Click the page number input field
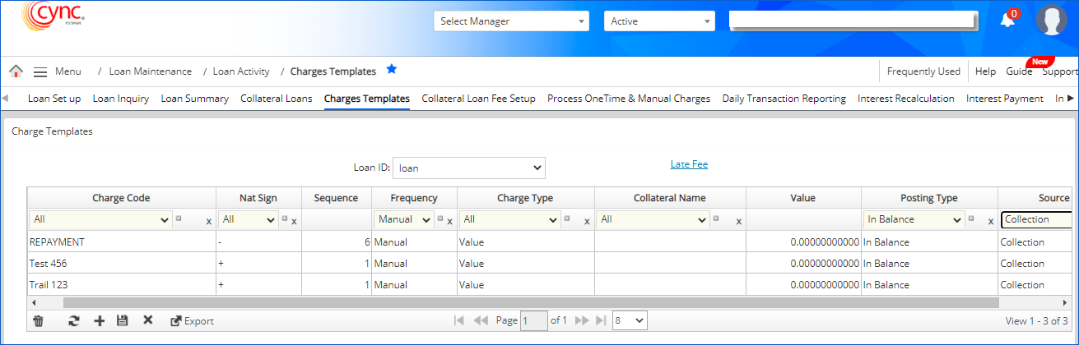1079x345 pixels. click(x=534, y=320)
